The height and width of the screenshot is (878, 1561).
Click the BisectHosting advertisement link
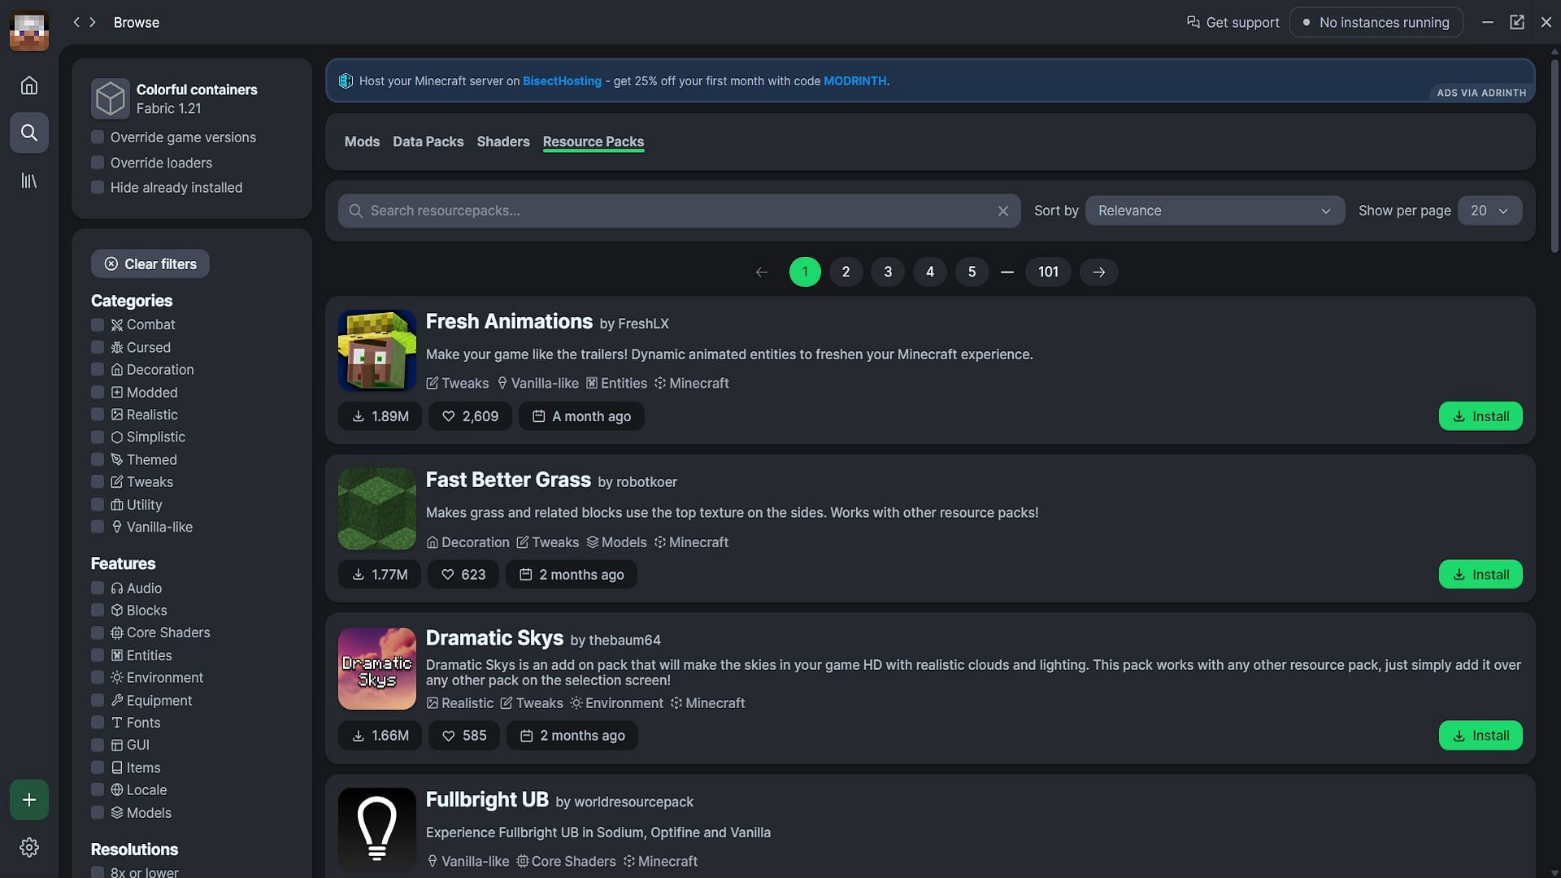coord(562,80)
